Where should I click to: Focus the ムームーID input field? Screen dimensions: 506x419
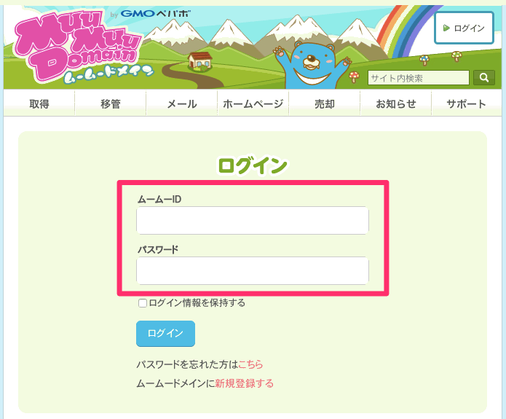[x=253, y=221]
